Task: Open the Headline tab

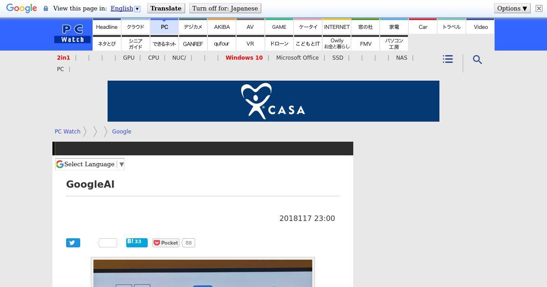Action: [x=107, y=26]
